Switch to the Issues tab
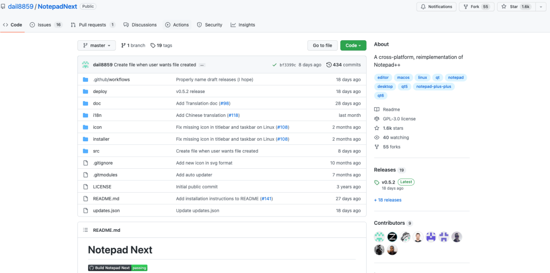Image resolution: width=550 pixels, height=273 pixels. pyautogui.click(x=45, y=25)
